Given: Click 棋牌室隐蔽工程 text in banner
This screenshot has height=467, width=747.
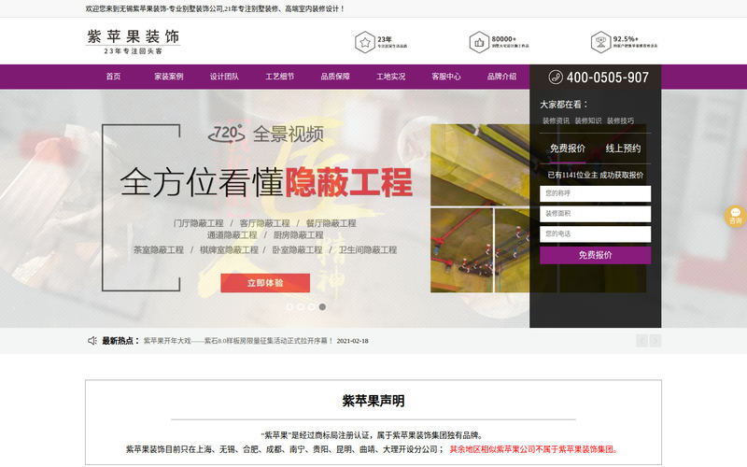Looking at the screenshot, I should click(x=229, y=249).
